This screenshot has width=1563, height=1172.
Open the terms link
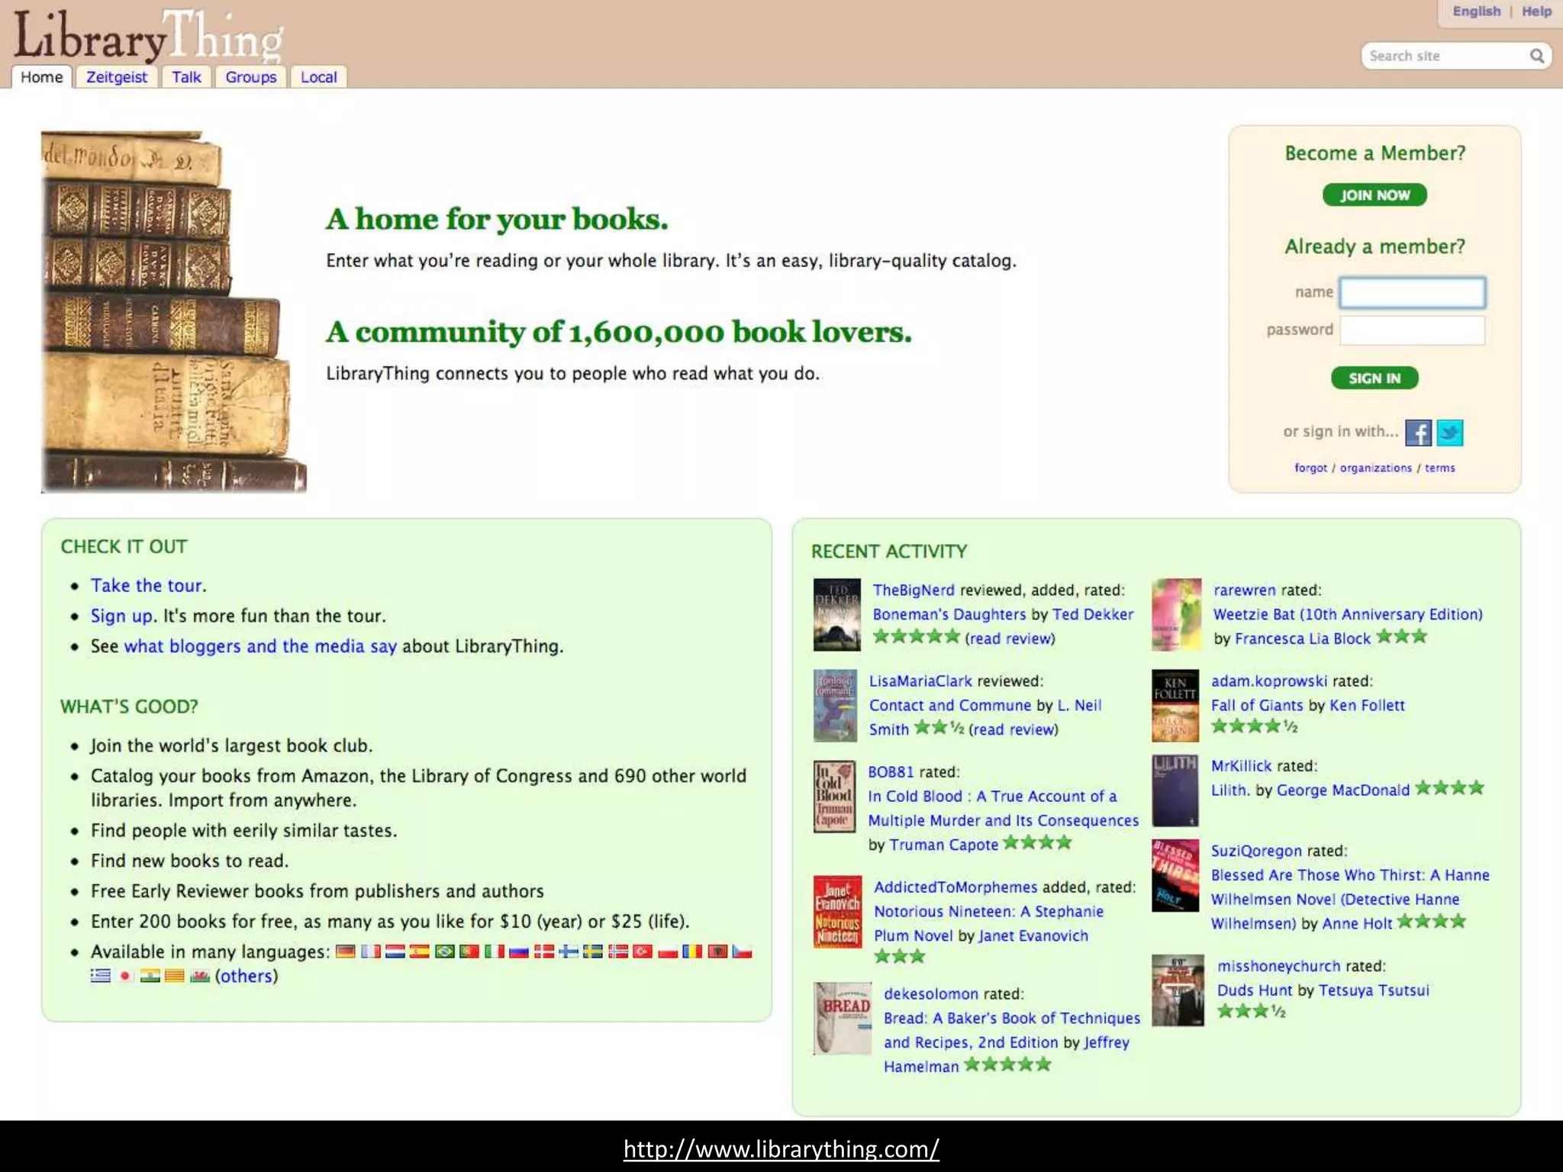coord(1439,468)
